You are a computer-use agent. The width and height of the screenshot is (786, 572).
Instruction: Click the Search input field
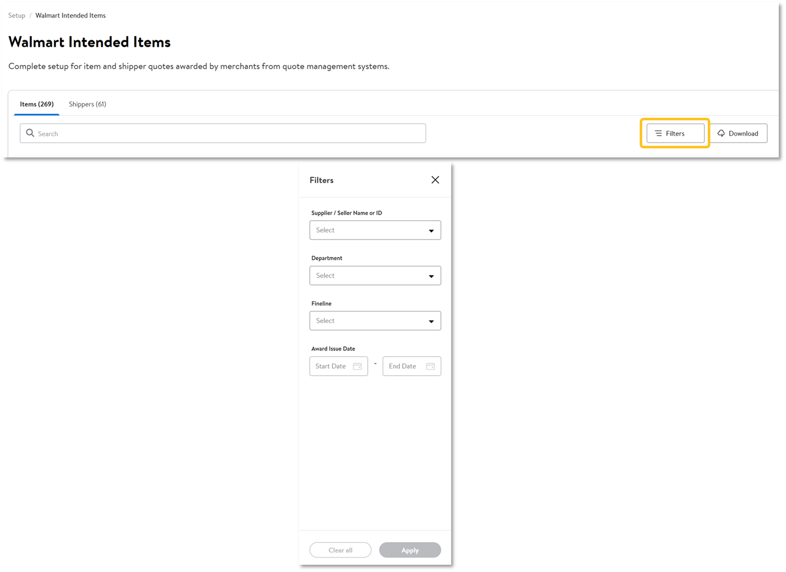click(x=223, y=133)
